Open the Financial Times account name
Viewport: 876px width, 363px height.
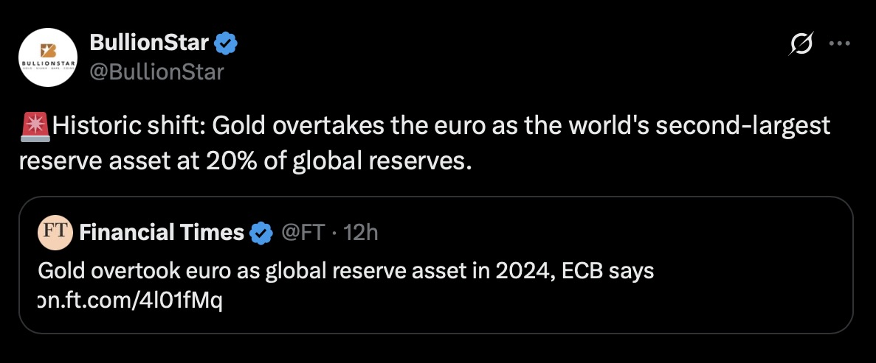coord(162,233)
